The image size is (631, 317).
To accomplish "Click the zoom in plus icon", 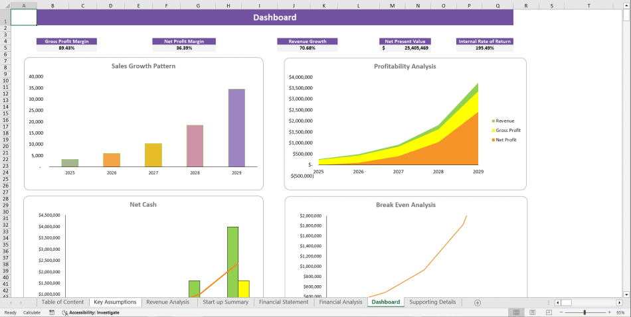I will [x=609, y=312].
